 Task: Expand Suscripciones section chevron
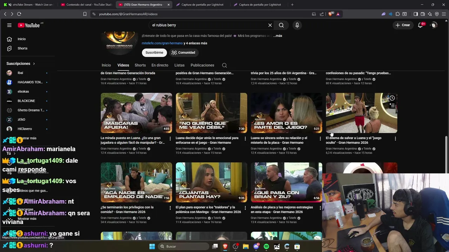click(x=34, y=64)
